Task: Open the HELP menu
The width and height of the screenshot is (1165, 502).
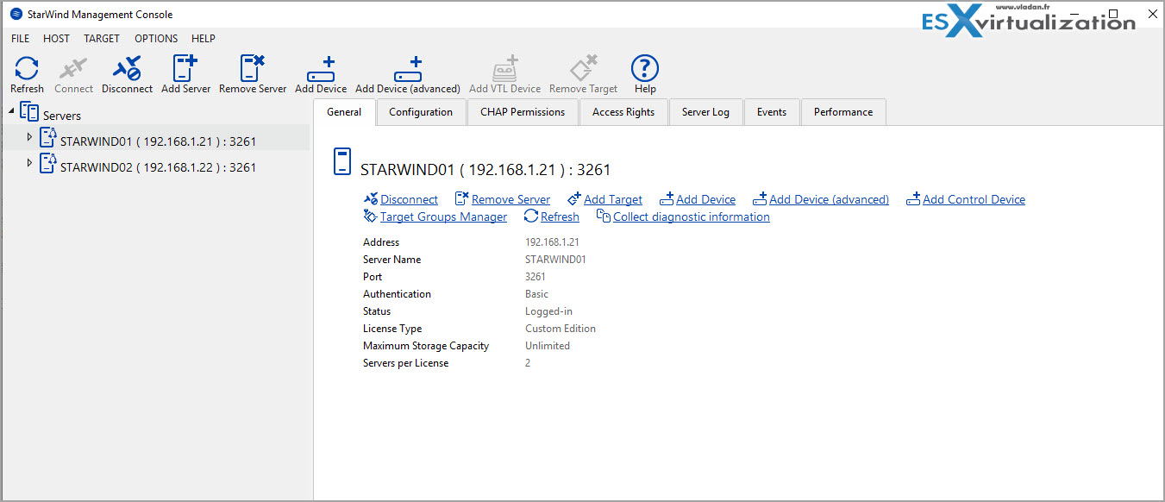Action: (x=204, y=39)
